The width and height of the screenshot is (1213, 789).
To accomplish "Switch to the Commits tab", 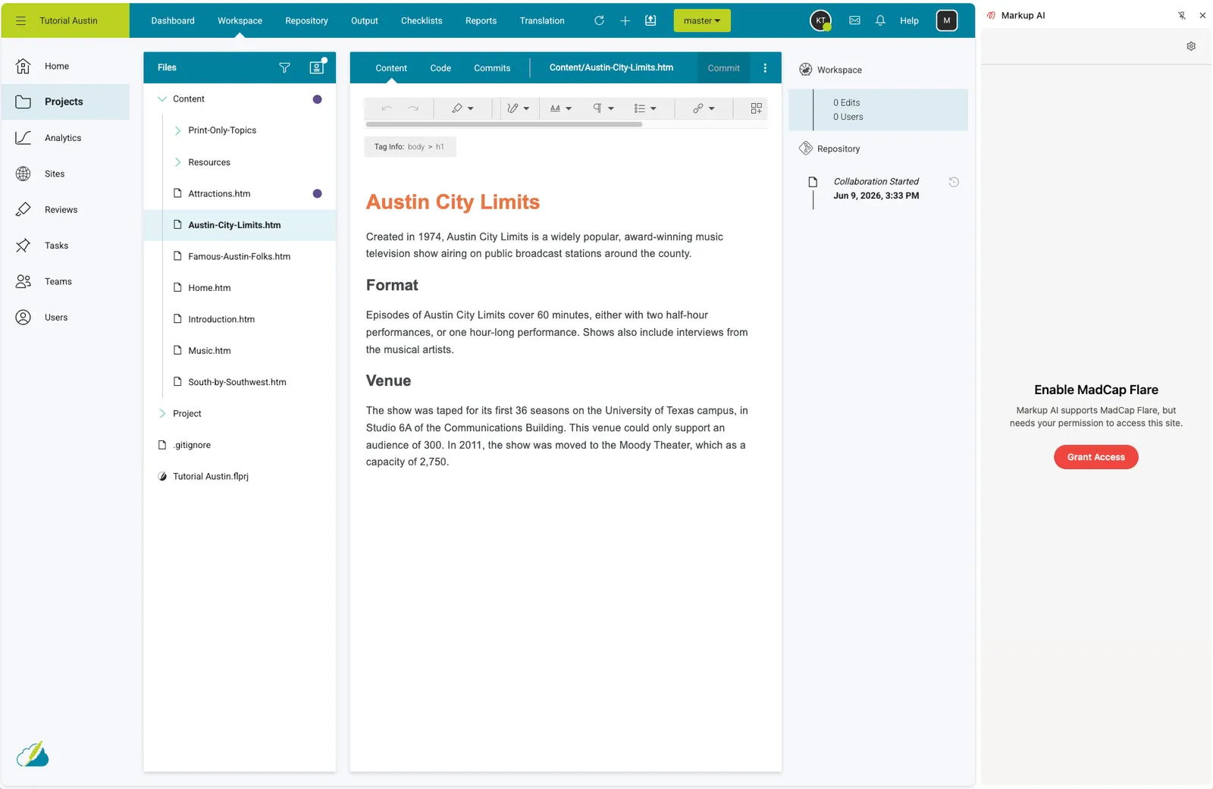I will [x=492, y=68].
